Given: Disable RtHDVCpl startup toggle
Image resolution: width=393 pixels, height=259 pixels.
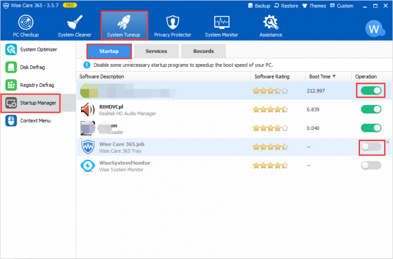Looking at the screenshot, I should click(371, 109).
